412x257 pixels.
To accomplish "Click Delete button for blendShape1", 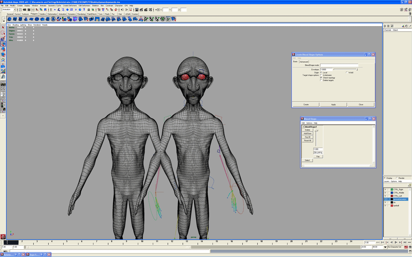I will (308, 130).
